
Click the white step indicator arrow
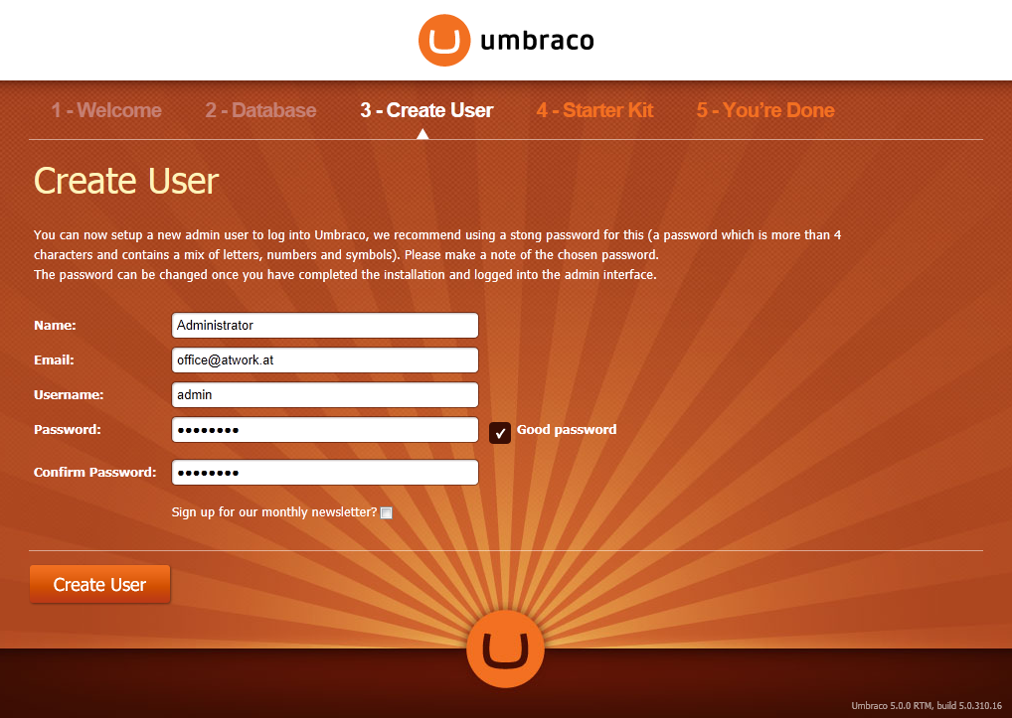click(422, 133)
